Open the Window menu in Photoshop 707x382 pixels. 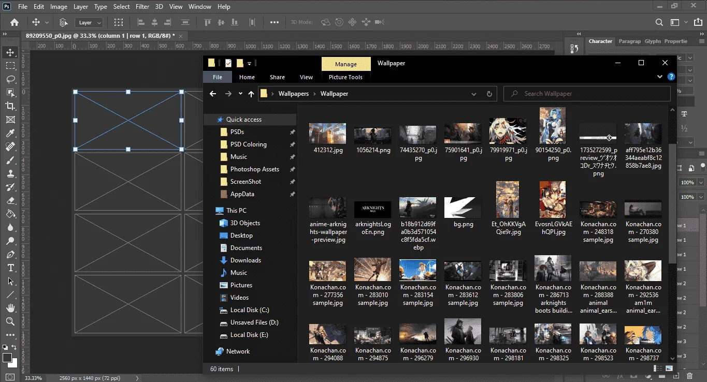coord(199,7)
